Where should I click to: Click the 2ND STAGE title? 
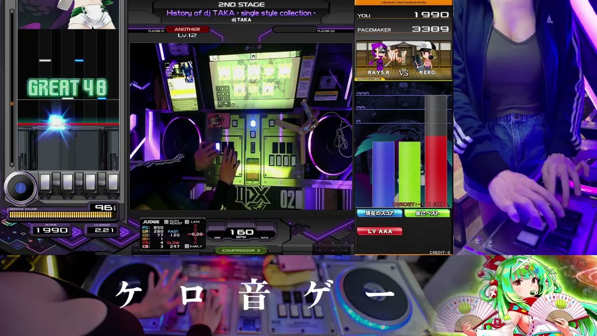point(241,5)
